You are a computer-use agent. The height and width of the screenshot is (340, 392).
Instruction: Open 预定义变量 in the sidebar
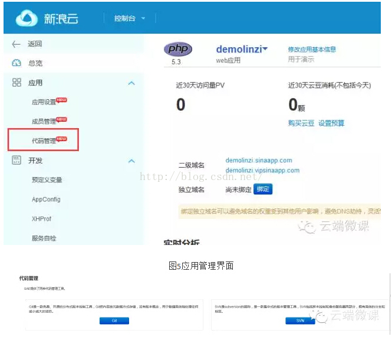click(47, 180)
